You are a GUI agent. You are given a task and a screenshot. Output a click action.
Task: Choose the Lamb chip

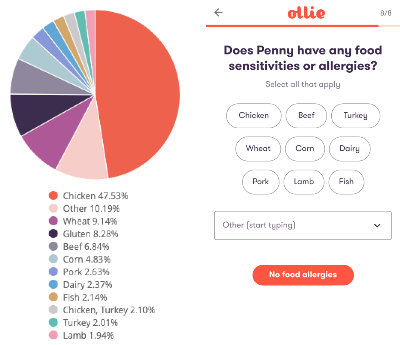point(304,182)
